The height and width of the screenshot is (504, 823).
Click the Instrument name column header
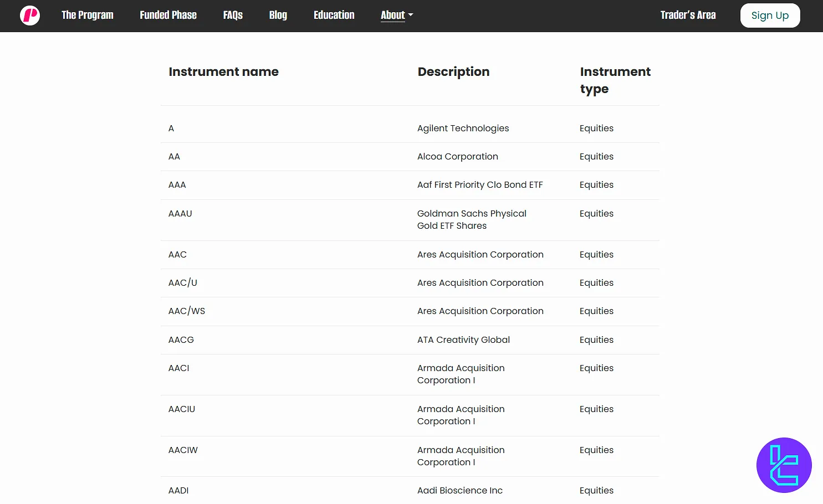pyautogui.click(x=223, y=72)
